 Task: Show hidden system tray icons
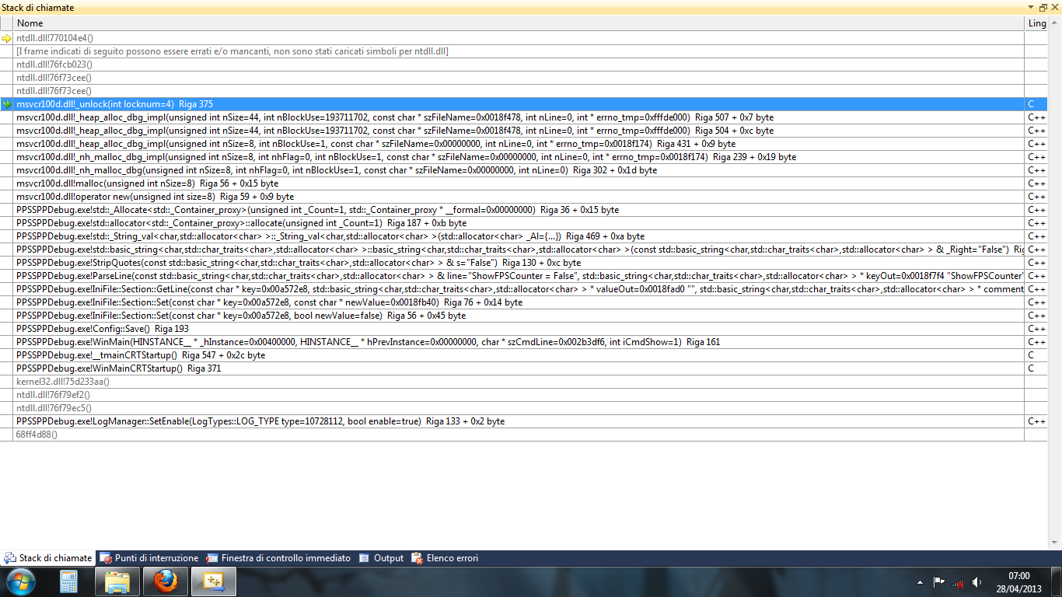tap(921, 581)
